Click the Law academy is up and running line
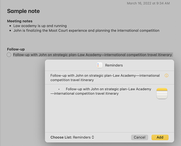This screenshot has height=146, width=181. (40, 26)
